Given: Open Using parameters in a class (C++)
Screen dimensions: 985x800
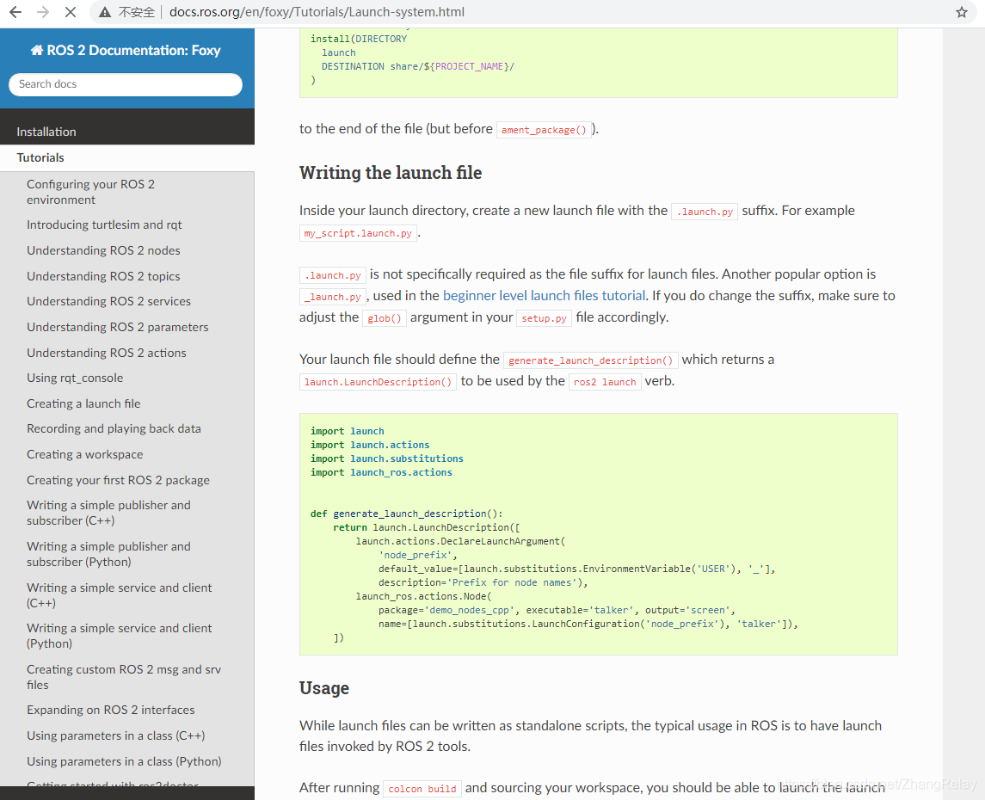Looking at the screenshot, I should coord(115,736).
